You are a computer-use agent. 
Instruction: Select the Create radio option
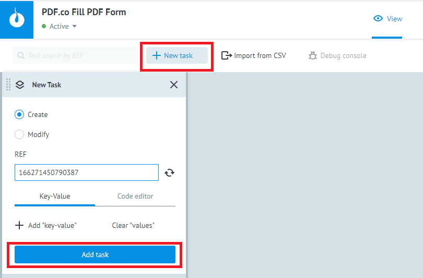coord(19,114)
